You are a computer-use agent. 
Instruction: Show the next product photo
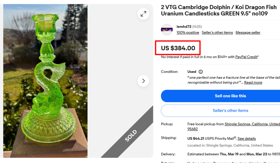[143, 81]
